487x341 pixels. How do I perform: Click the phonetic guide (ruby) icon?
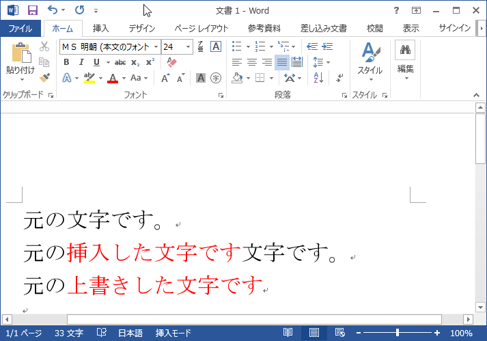pyautogui.click(x=201, y=46)
